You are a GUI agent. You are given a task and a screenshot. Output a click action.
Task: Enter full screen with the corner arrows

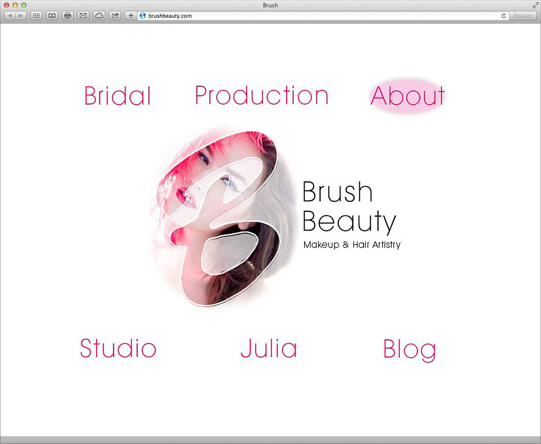(x=535, y=5)
